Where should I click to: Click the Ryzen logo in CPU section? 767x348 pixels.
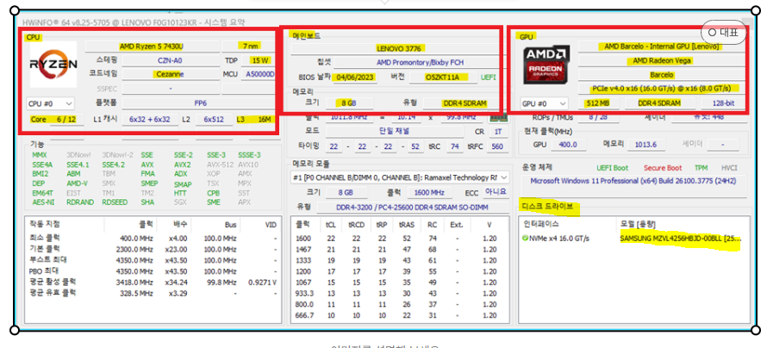53,65
